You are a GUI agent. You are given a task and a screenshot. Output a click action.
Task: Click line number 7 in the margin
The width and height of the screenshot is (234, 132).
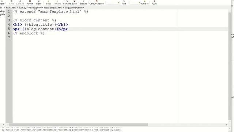9,37
